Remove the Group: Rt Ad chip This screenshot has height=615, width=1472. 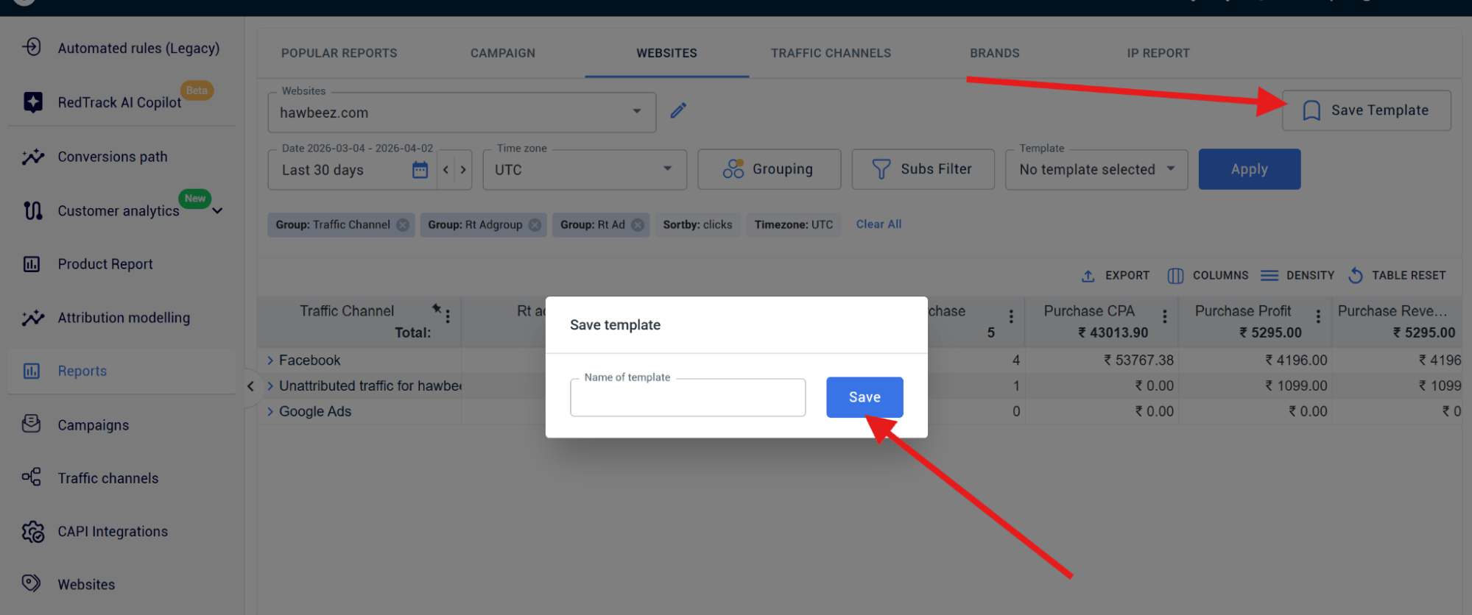[638, 225]
